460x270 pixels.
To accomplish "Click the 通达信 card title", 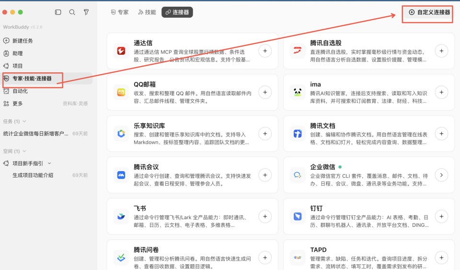I will coord(143,43).
